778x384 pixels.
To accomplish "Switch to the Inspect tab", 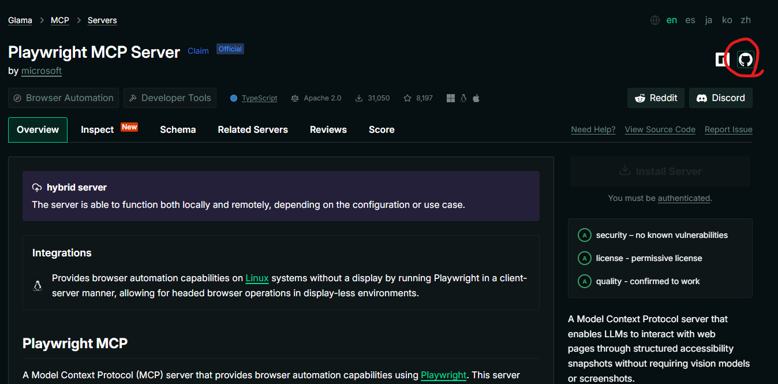I will point(97,130).
